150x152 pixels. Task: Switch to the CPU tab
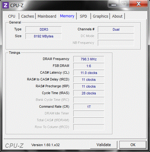[x=12, y=16]
